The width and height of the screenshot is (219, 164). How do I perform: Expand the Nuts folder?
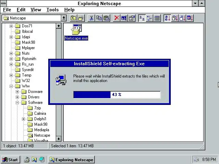coord(11,53)
